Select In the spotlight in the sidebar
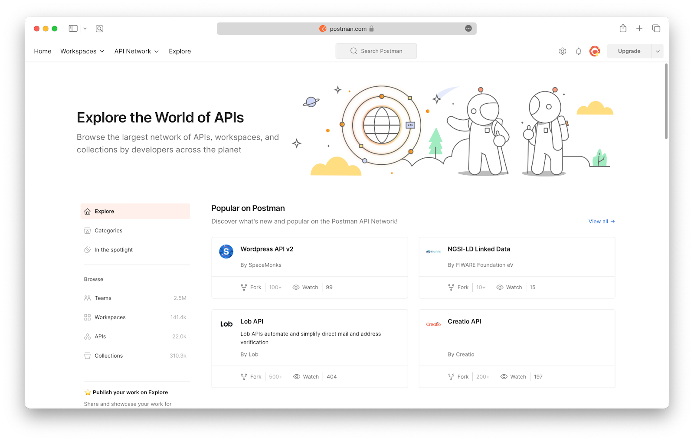Screen dimensions: 694x441 point(135,250)
